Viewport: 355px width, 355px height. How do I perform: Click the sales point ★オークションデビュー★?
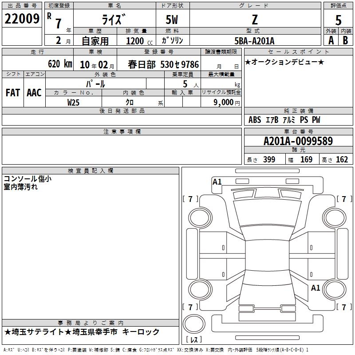click(x=284, y=62)
